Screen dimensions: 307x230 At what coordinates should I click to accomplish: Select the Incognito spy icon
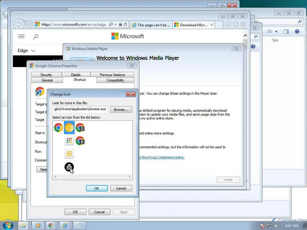69,167
